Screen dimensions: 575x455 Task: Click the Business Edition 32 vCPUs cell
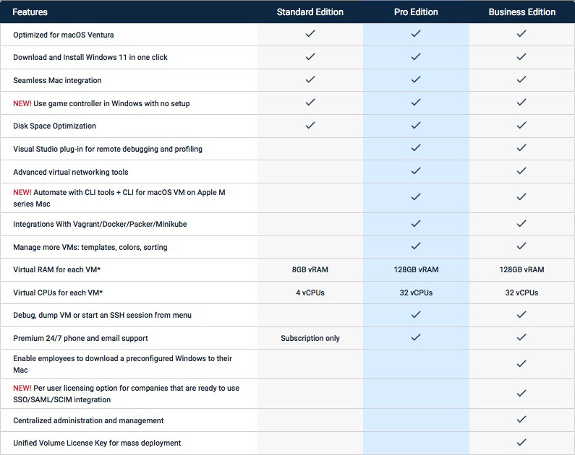click(521, 292)
